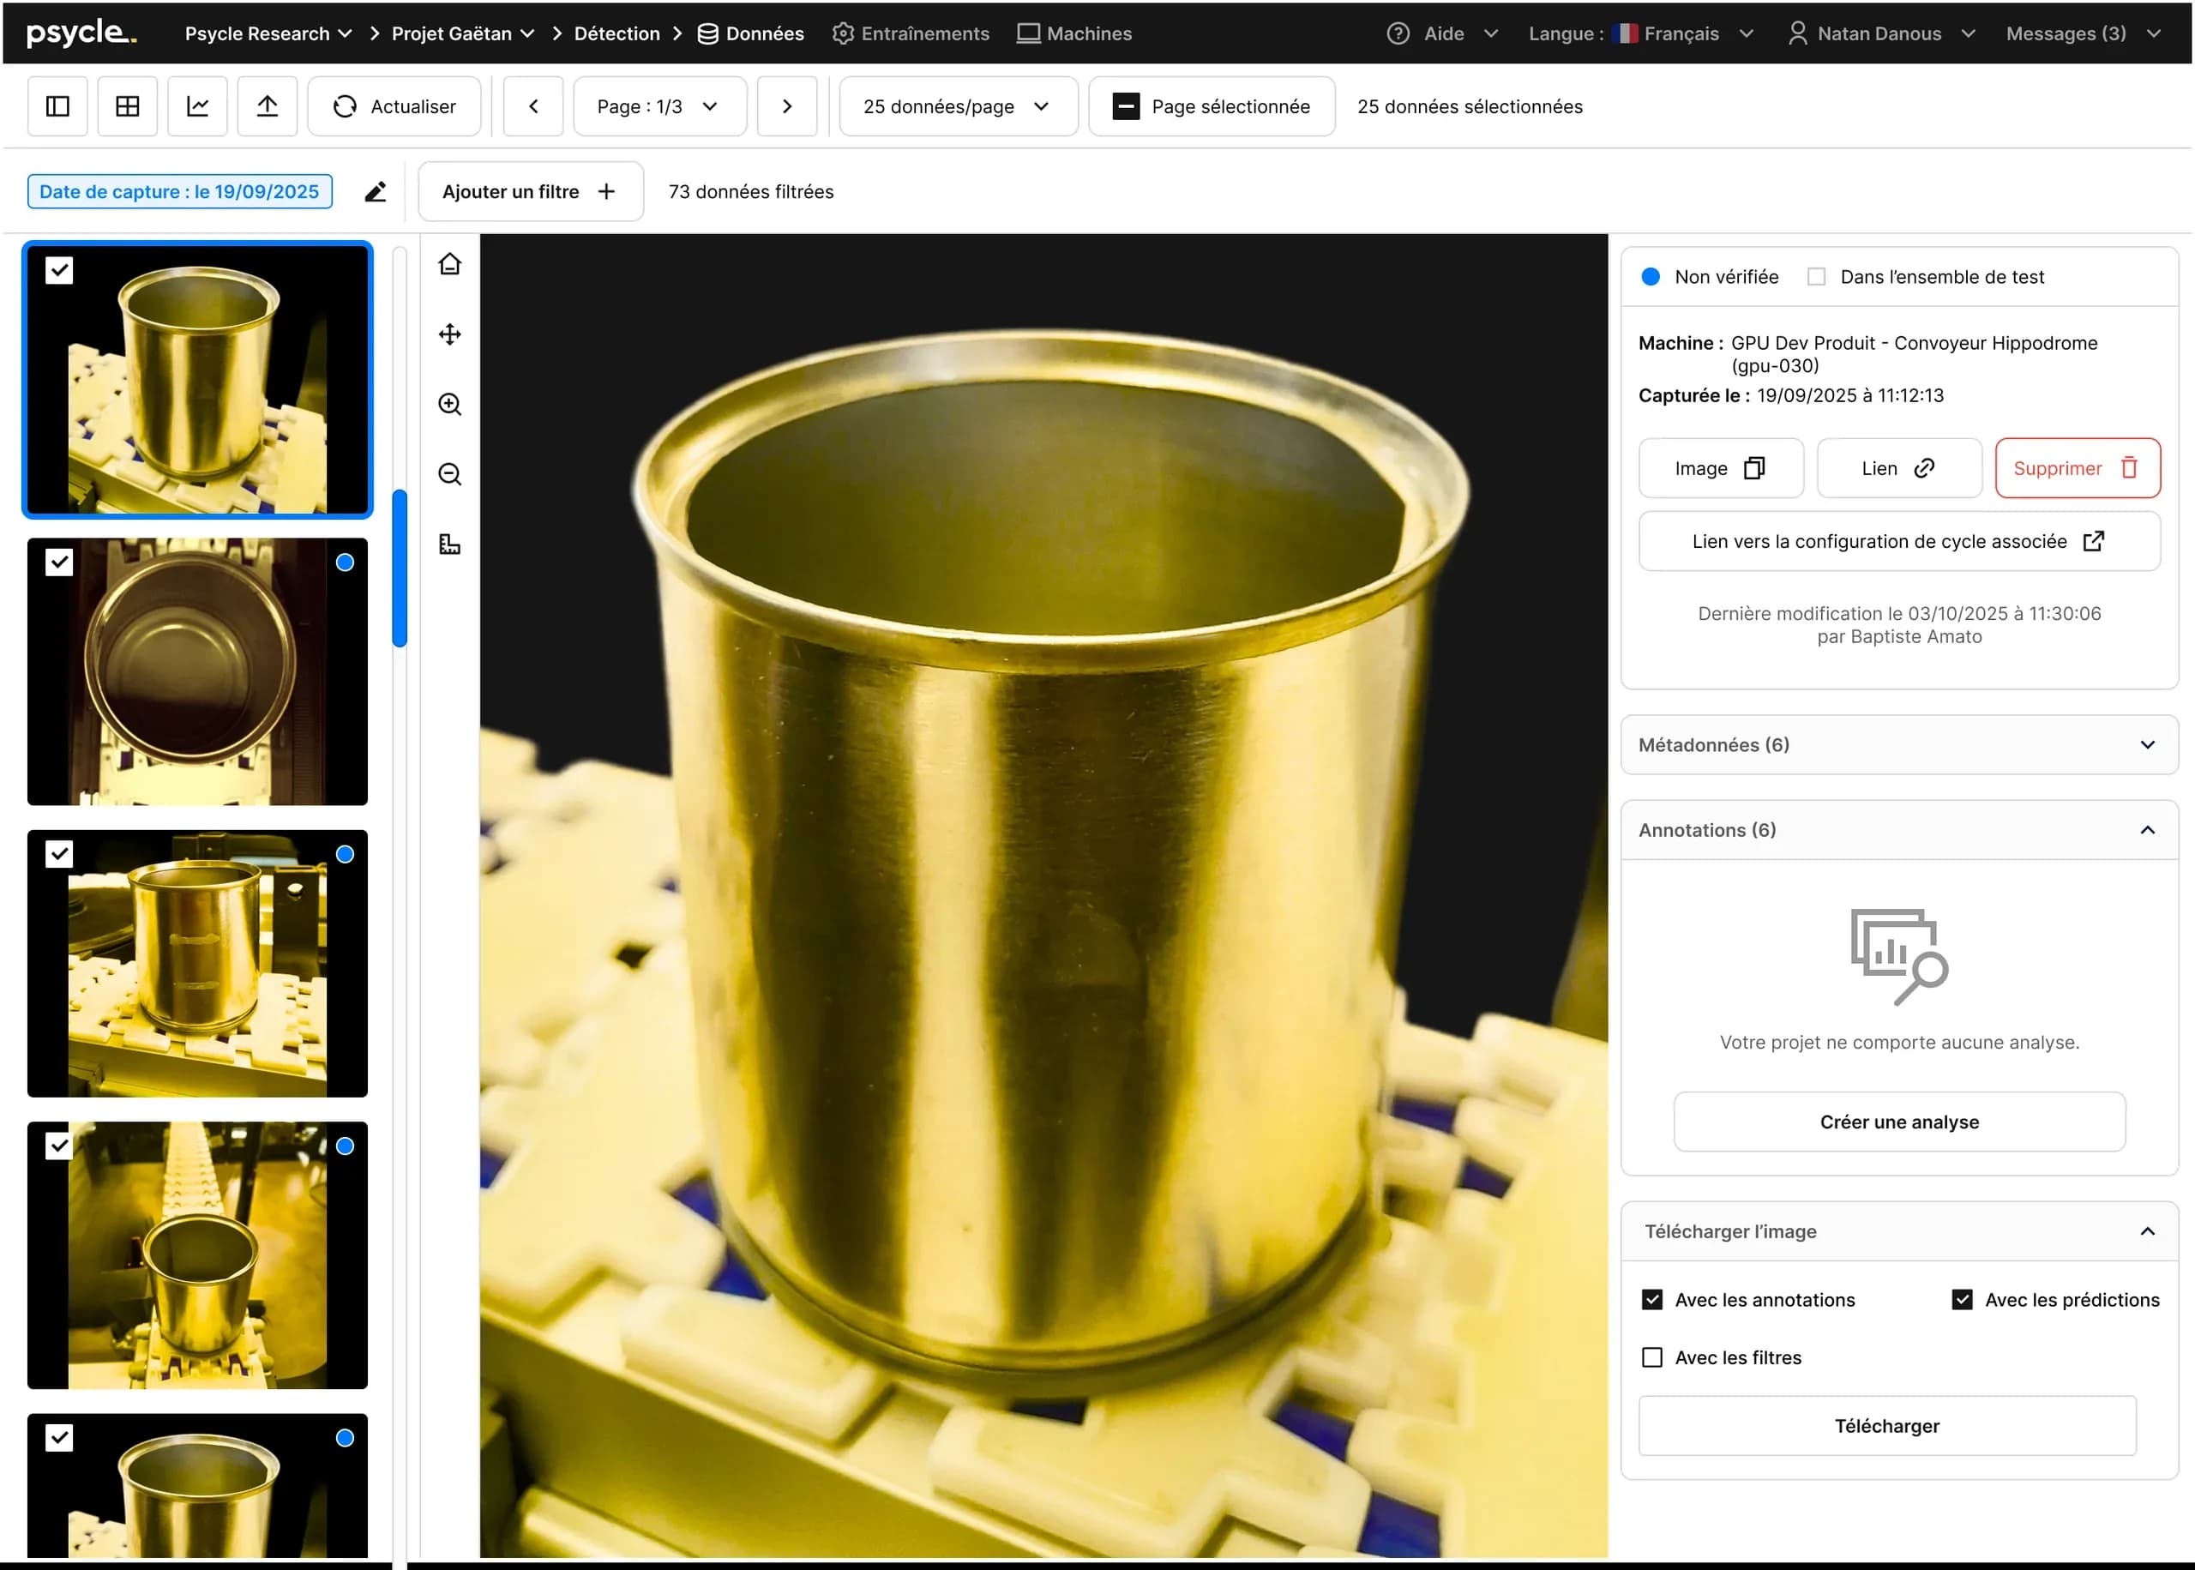Click blue status dot on second thumbnail
This screenshot has height=1570, width=2195.
345,562
